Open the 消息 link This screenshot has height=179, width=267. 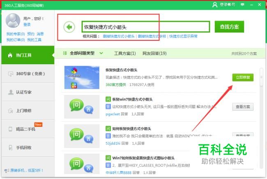coord(40,34)
